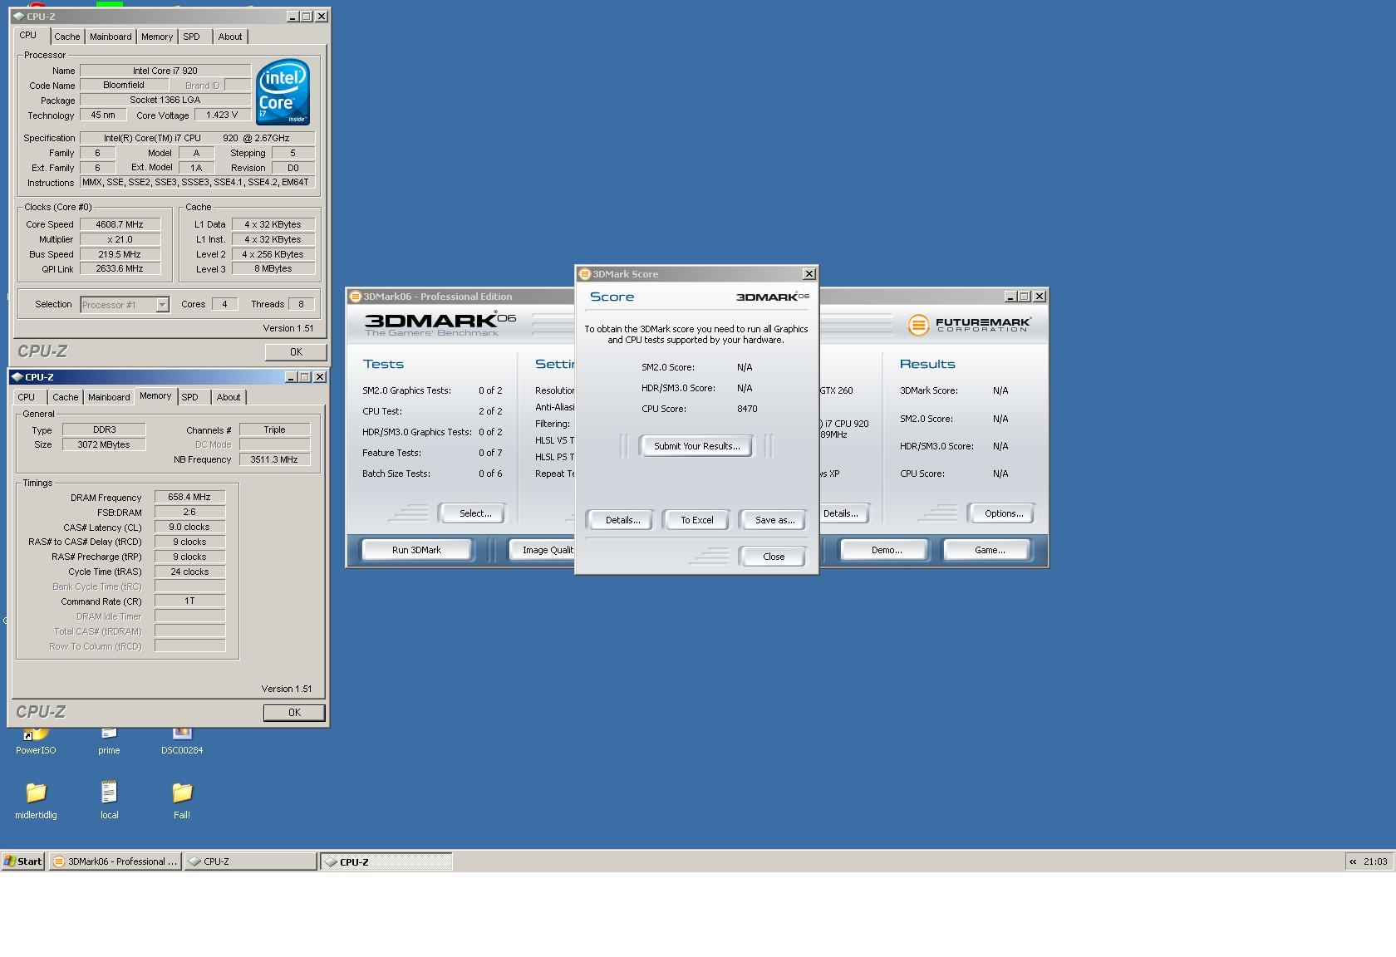Click the Command Rate value 1T
The width and height of the screenshot is (1396, 957).
(x=189, y=601)
